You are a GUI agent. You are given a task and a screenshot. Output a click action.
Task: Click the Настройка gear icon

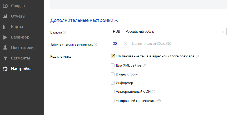[x=5, y=69]
